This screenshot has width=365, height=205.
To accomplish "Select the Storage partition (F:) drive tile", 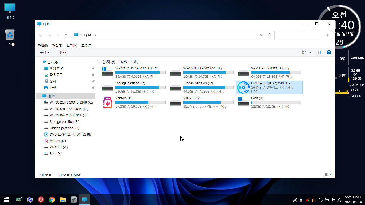I will [134, 88].
